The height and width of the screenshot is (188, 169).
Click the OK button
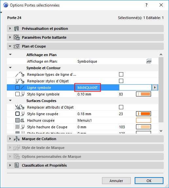tap(149, 181)
